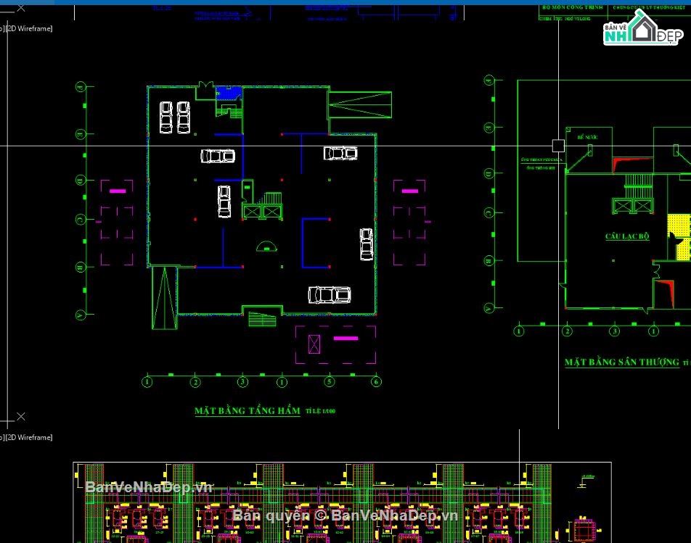Select the TỈ LỆ 1/100 scale text
The width and height of the screenshot is (691, 543).
coord(321,411)
